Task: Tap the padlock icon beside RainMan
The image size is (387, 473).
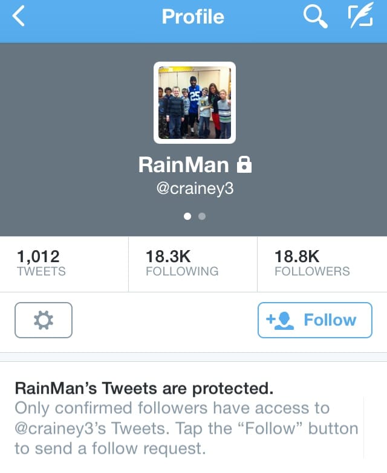Action: tap(244, 165)
